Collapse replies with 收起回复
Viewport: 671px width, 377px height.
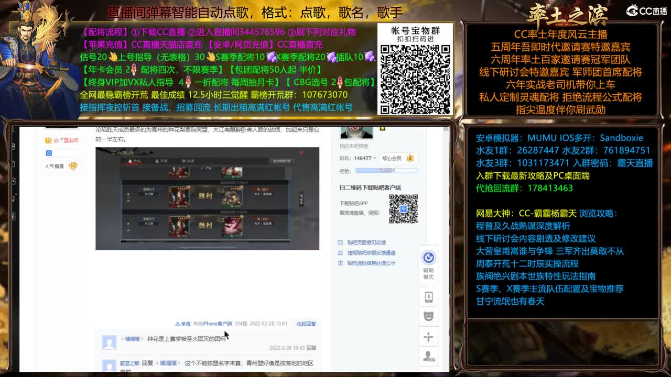tap(306, 324)
